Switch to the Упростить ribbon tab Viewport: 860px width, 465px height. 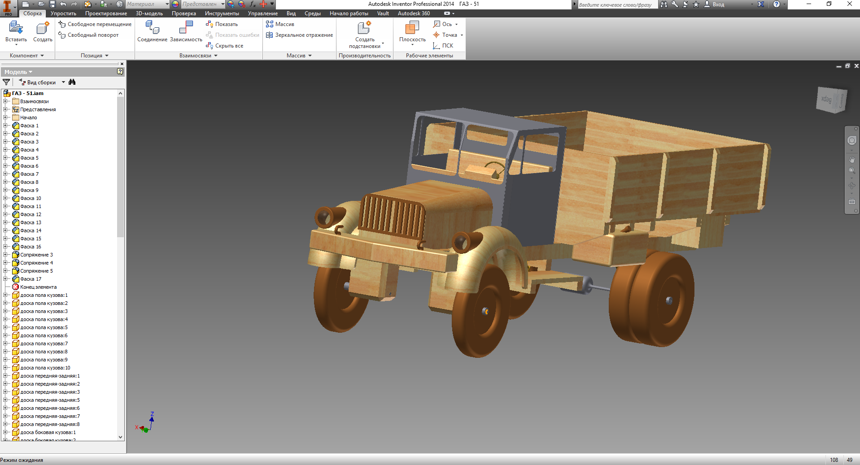pos(63,13)
